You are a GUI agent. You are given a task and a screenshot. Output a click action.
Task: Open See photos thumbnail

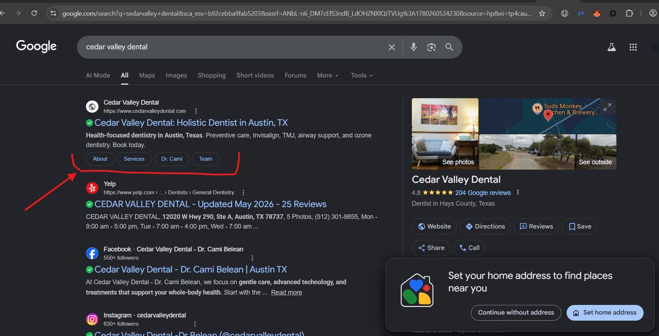[445, 134]
